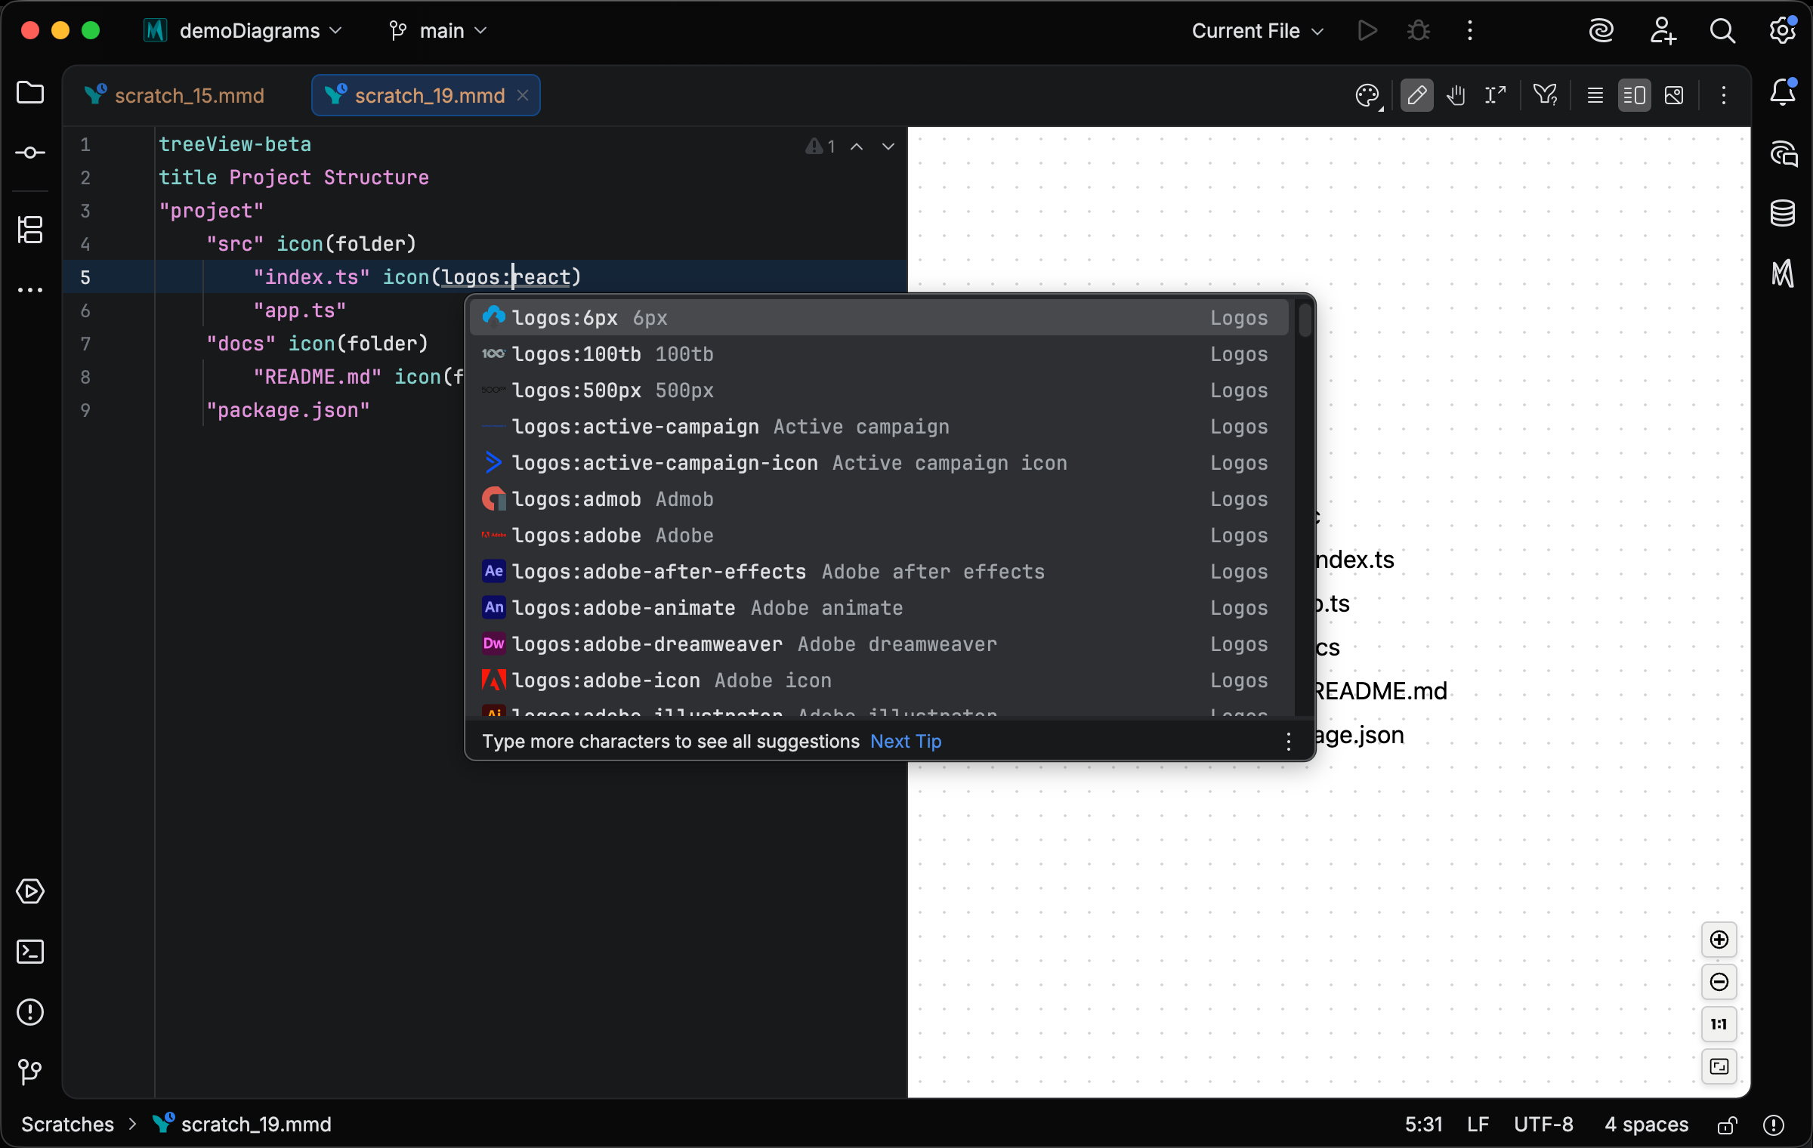Toggle the pencil edit mode button
This screenshot has width=1813, height=1148.
click(1416, 95)
